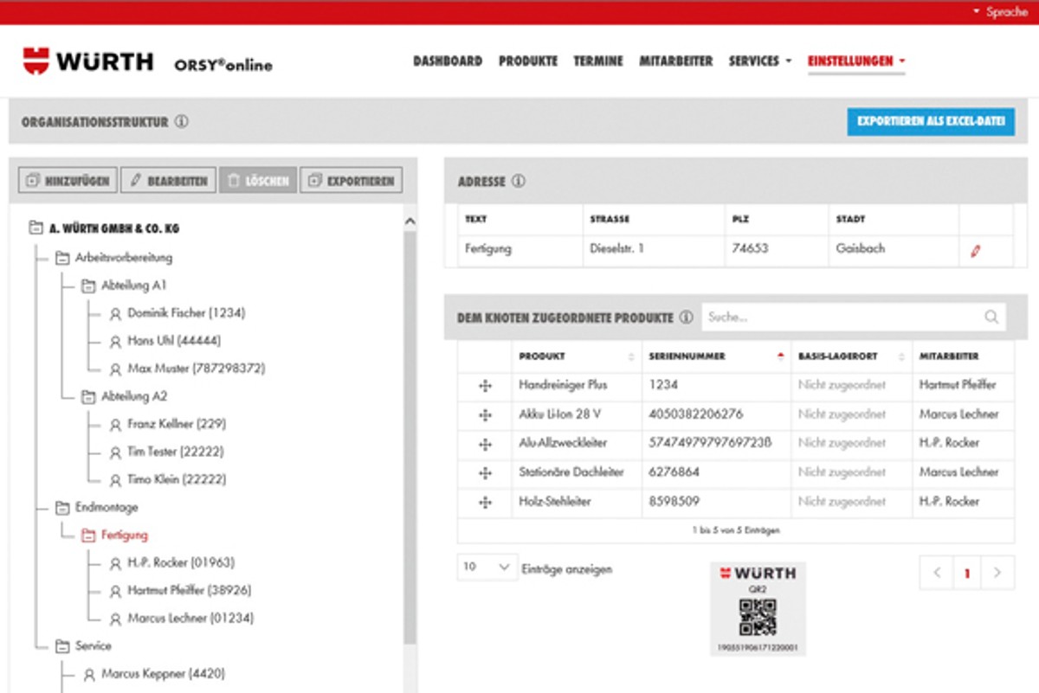Screen dimensions: 1039x693
Task: Click the red pencil to edit the address
Action: [976, 251]
